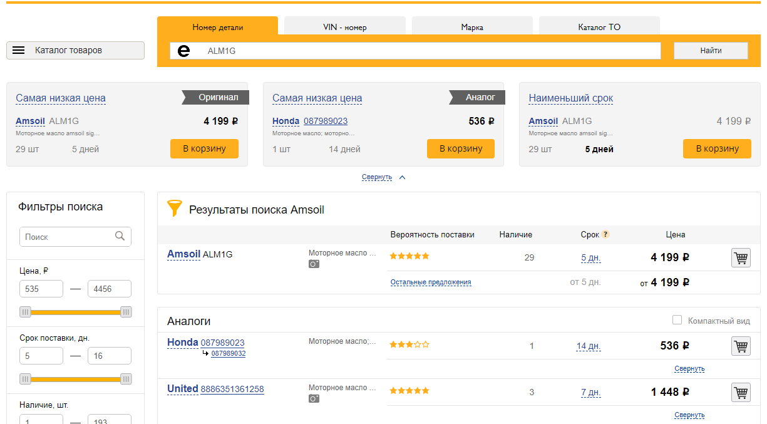
Task: Switch to the VIN - номер tab
Action: click(x=345, y=27)
